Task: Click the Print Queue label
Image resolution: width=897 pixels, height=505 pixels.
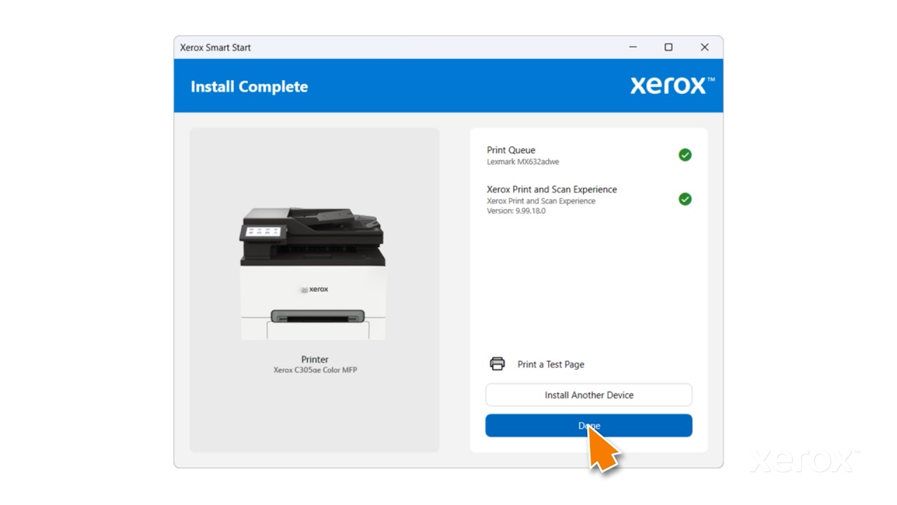Action: [x=511, y=150]
